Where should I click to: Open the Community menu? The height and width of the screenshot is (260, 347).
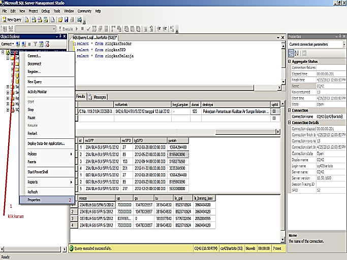pyautogui.click(x=84, y=11)
